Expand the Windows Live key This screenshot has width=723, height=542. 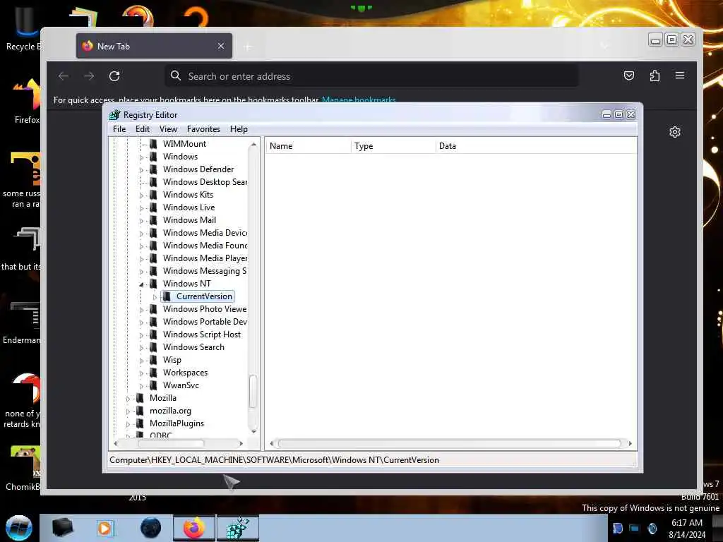141,208
